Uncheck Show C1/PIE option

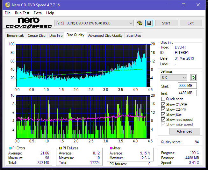pos(163,104)
